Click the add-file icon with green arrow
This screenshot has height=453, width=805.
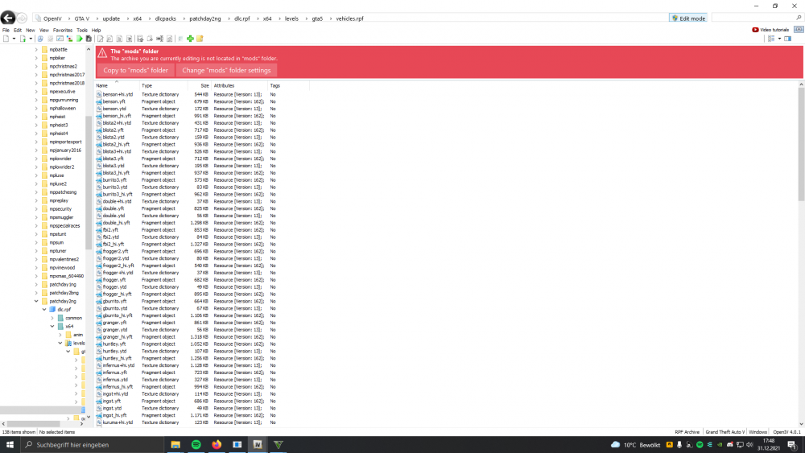(23, 39)
